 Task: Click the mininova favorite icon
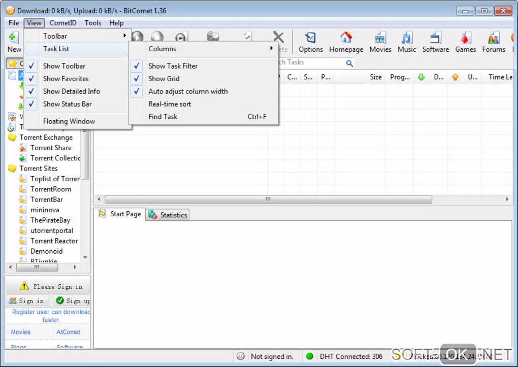[22, 210]
